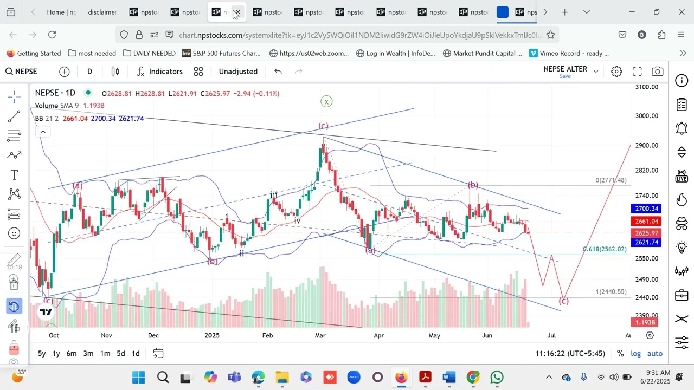Open the Fibonacci retracement tools
The height and width of the screenshot is (390, 694).
[x=15, y=135]
